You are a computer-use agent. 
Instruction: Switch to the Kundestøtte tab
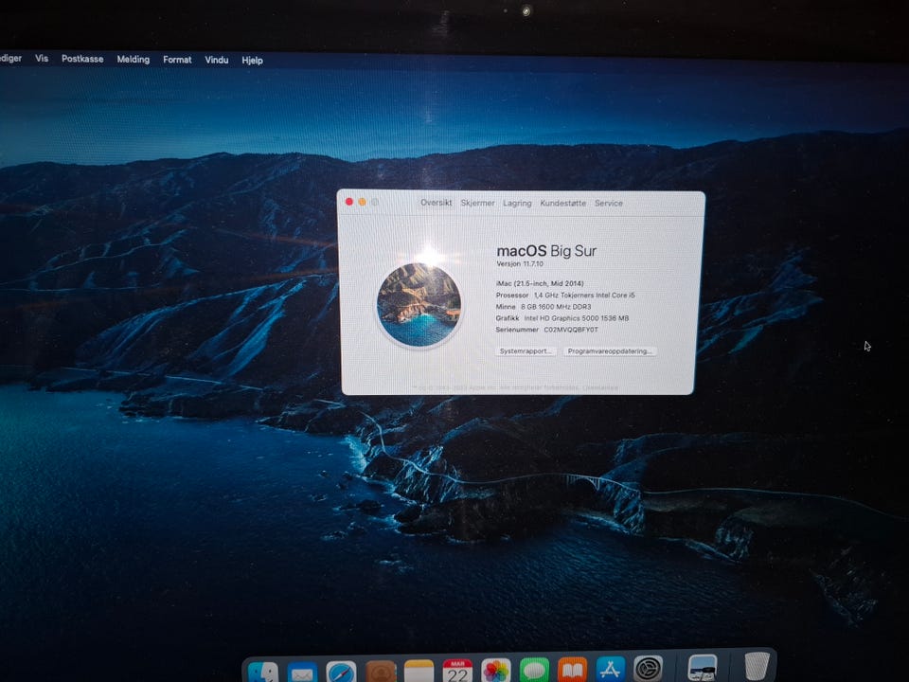562,203
